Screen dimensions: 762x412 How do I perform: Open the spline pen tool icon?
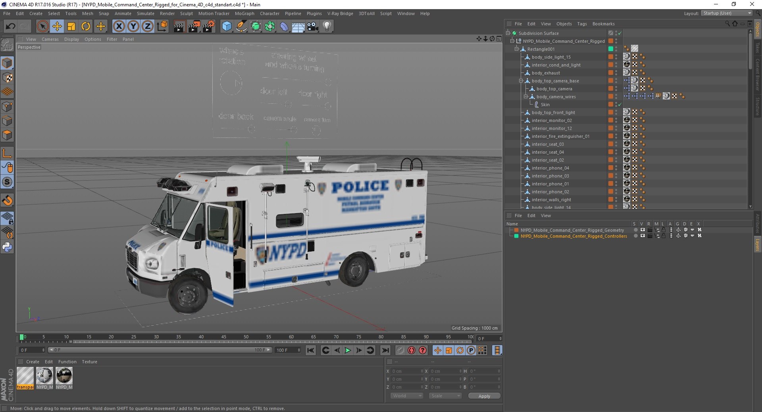tap(241, 27)
